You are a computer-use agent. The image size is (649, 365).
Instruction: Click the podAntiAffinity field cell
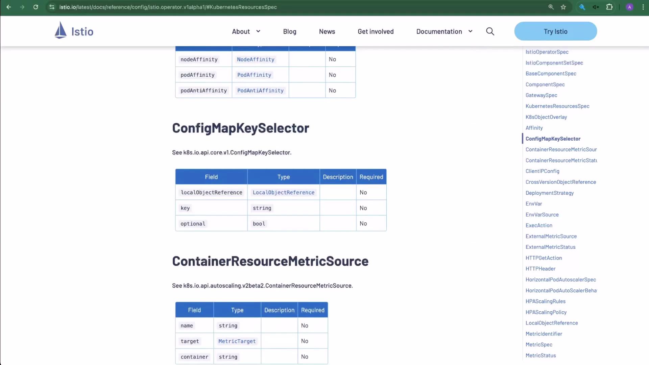click(203, 91)
